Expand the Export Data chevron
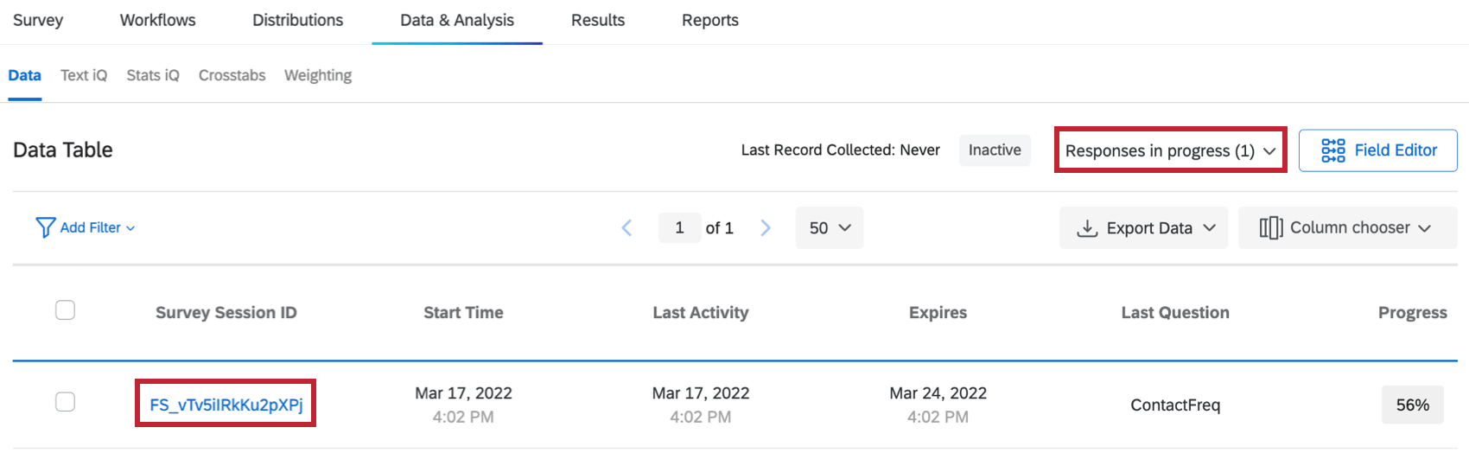The height and width of the screenshot is (453, 1469). click(x=1210, y=228)
